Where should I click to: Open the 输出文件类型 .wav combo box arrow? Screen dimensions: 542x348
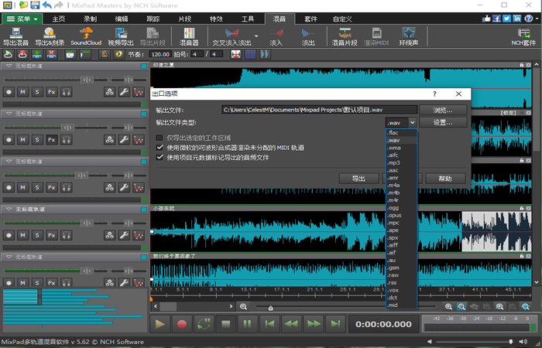click(x=413, y=122)
